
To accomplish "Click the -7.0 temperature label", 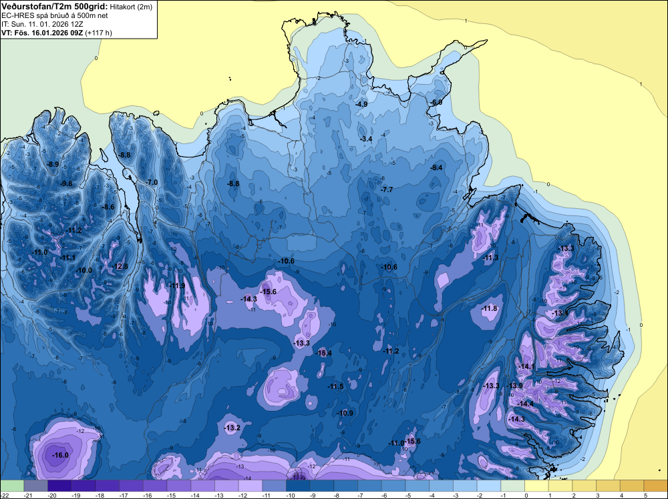I will pos(152,183).
